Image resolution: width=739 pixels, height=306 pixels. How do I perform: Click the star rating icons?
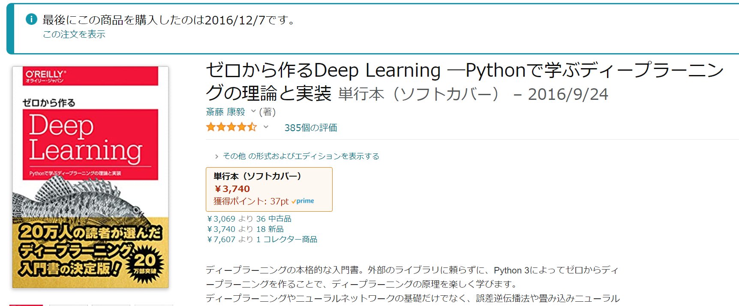231,127
